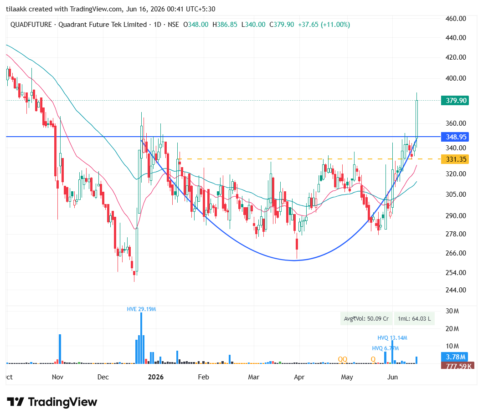
Task: Click the NSE exchange label
Action: point(174,25)
